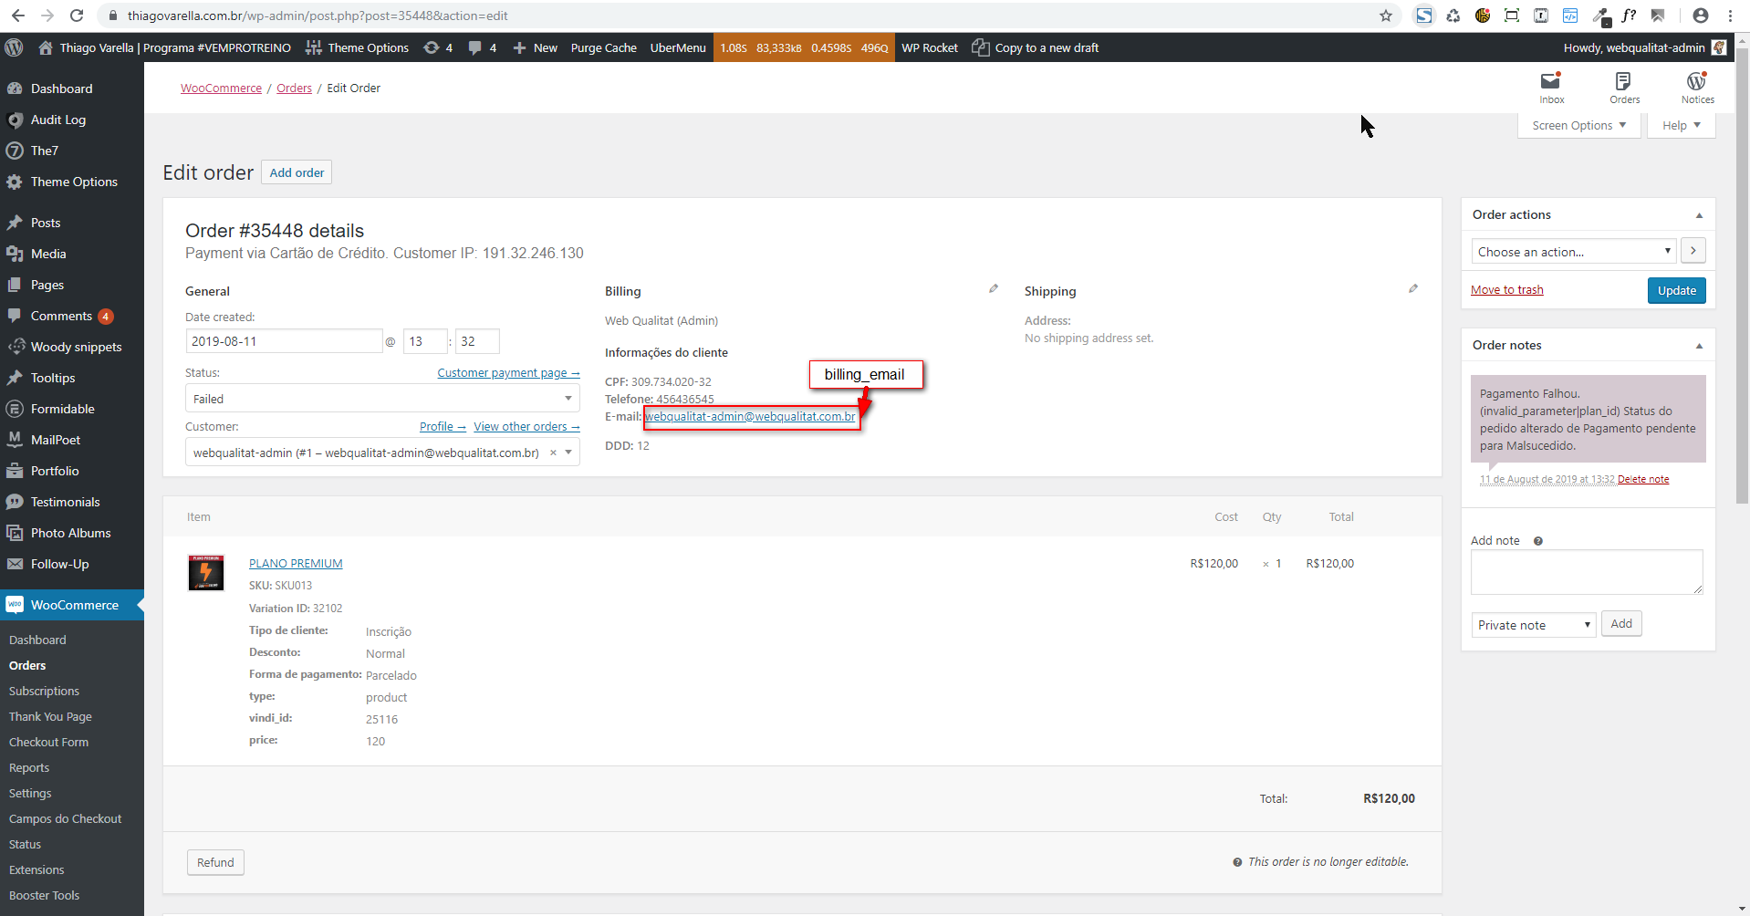The width and height of the screenshot is (1750, 916).
Task: Open UberMenu in the admin bar
Action: pos(678,47)
